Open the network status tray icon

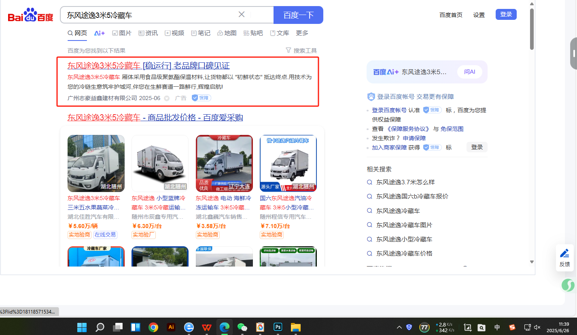click(x=528, y=327)
